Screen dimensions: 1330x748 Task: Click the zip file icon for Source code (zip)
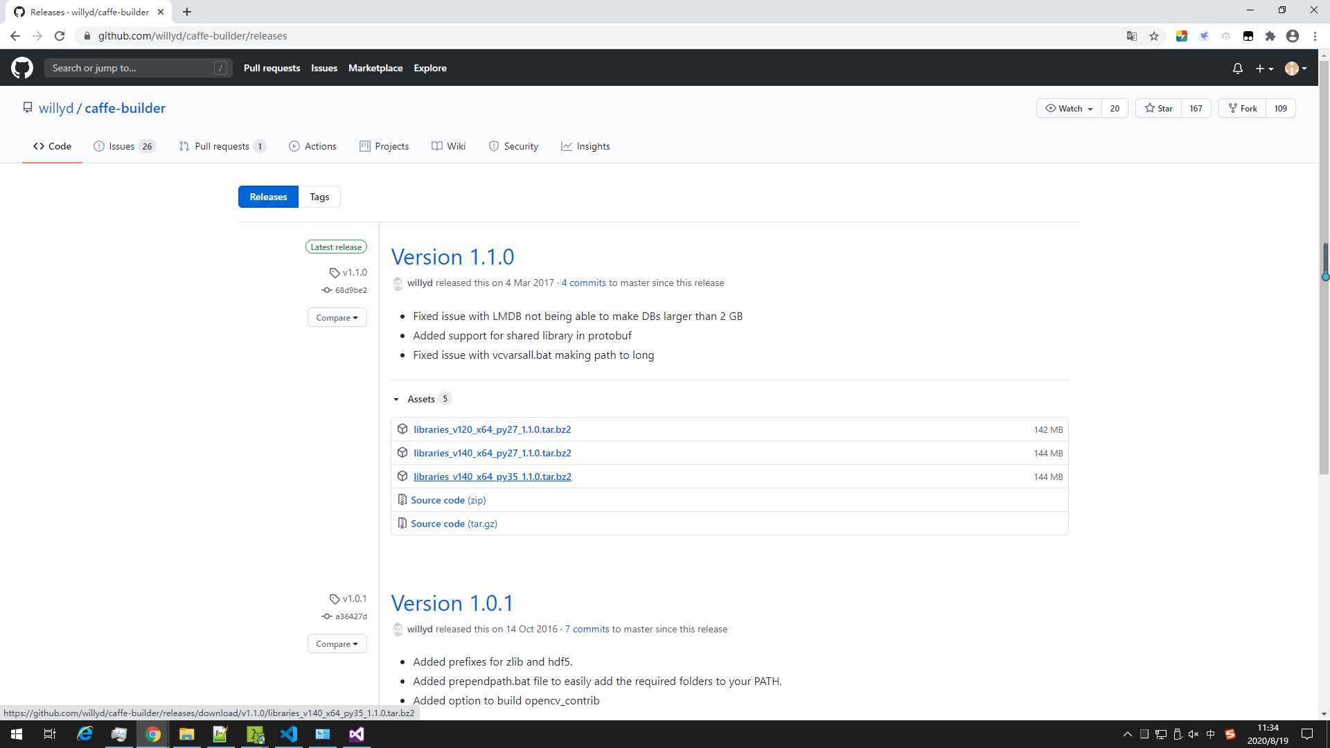[x=402, y=500]
